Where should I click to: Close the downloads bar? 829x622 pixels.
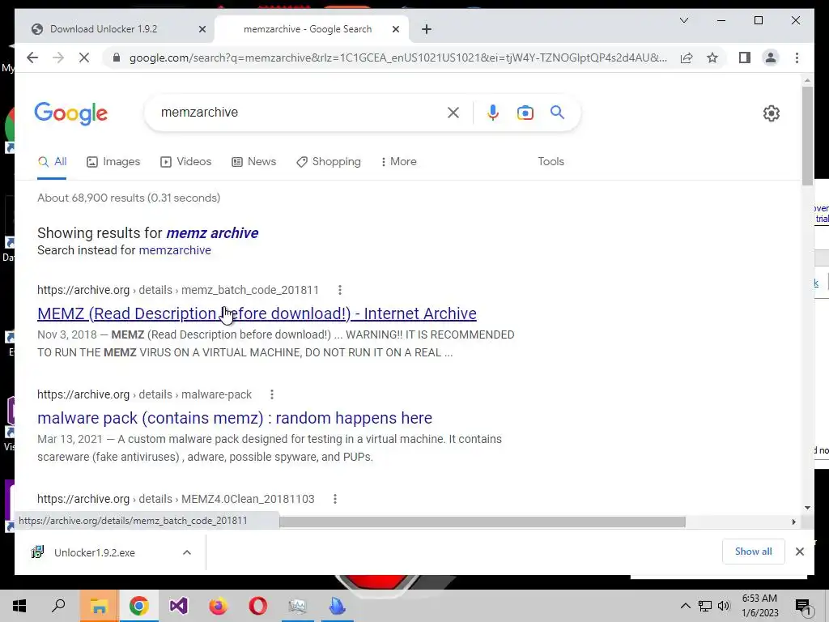tap(799, 552)
